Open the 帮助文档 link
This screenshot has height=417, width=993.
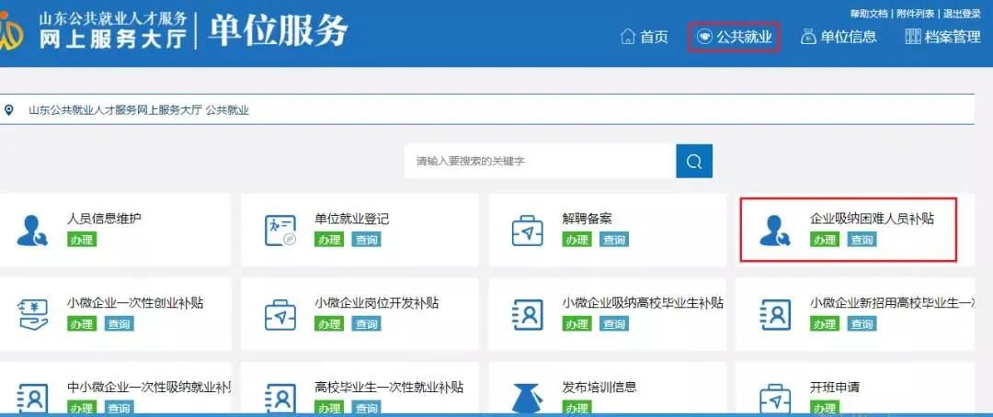[869, 13]
